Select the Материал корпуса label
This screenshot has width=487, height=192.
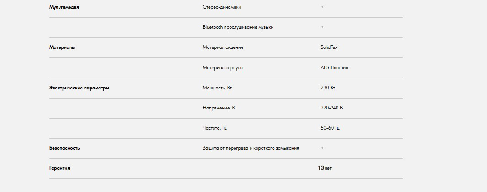[223, 67]
